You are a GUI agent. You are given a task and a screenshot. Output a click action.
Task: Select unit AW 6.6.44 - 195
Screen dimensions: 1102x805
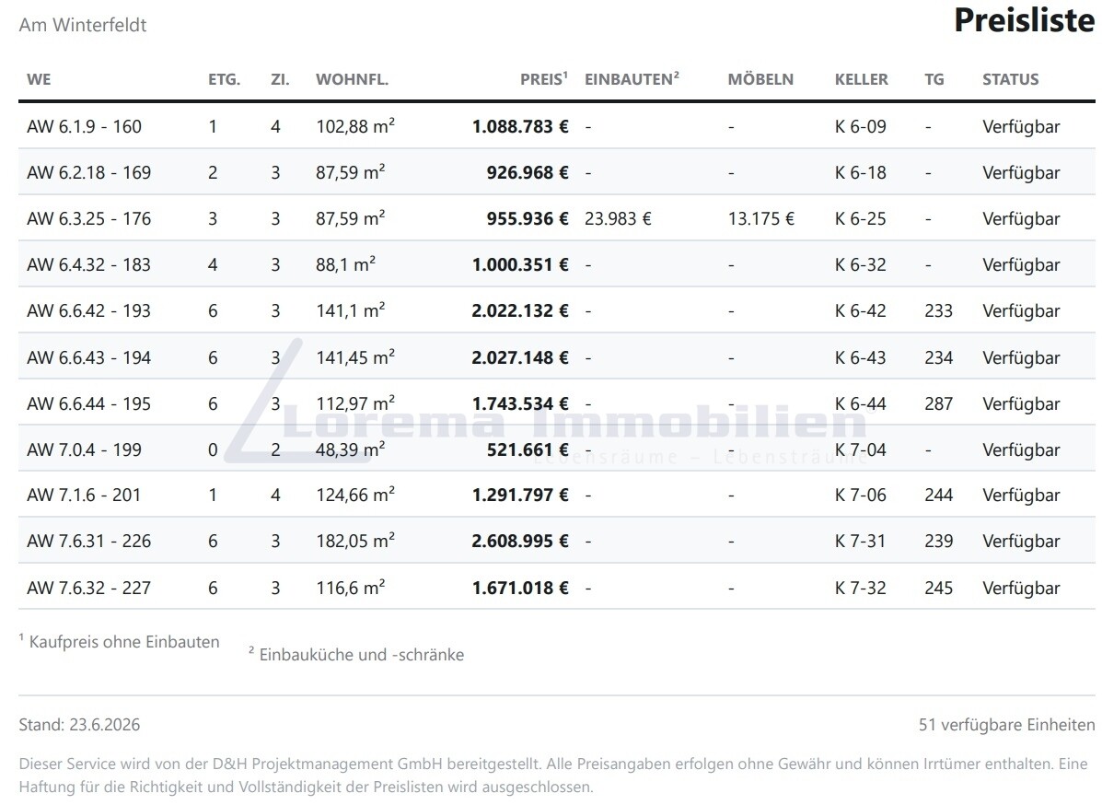[88, 404]
